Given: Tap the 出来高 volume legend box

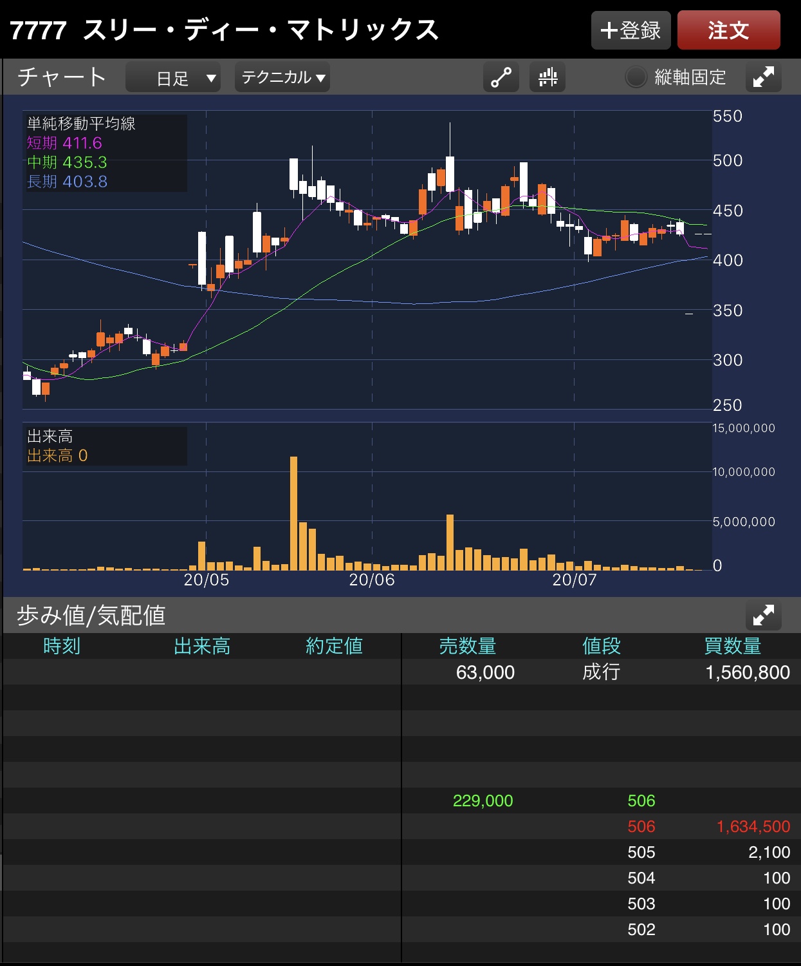Looking at the screenshot, I should coord(106,446).
